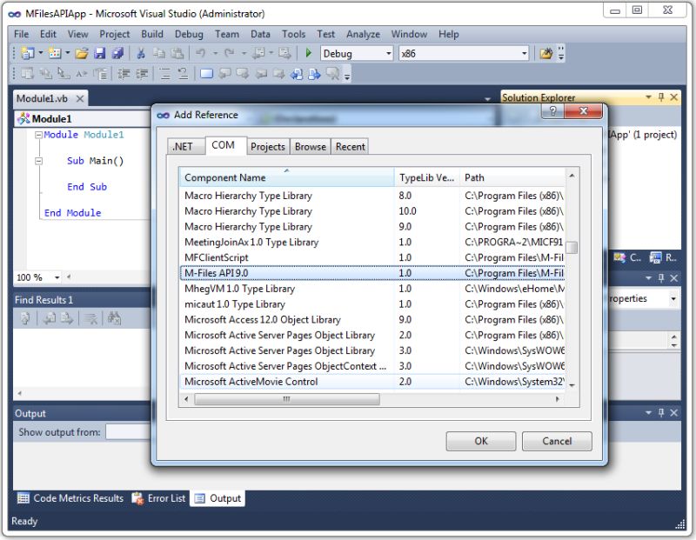Switch to the Browse tab
This screenshot has width=696, height=540.
tap(311, 147)
